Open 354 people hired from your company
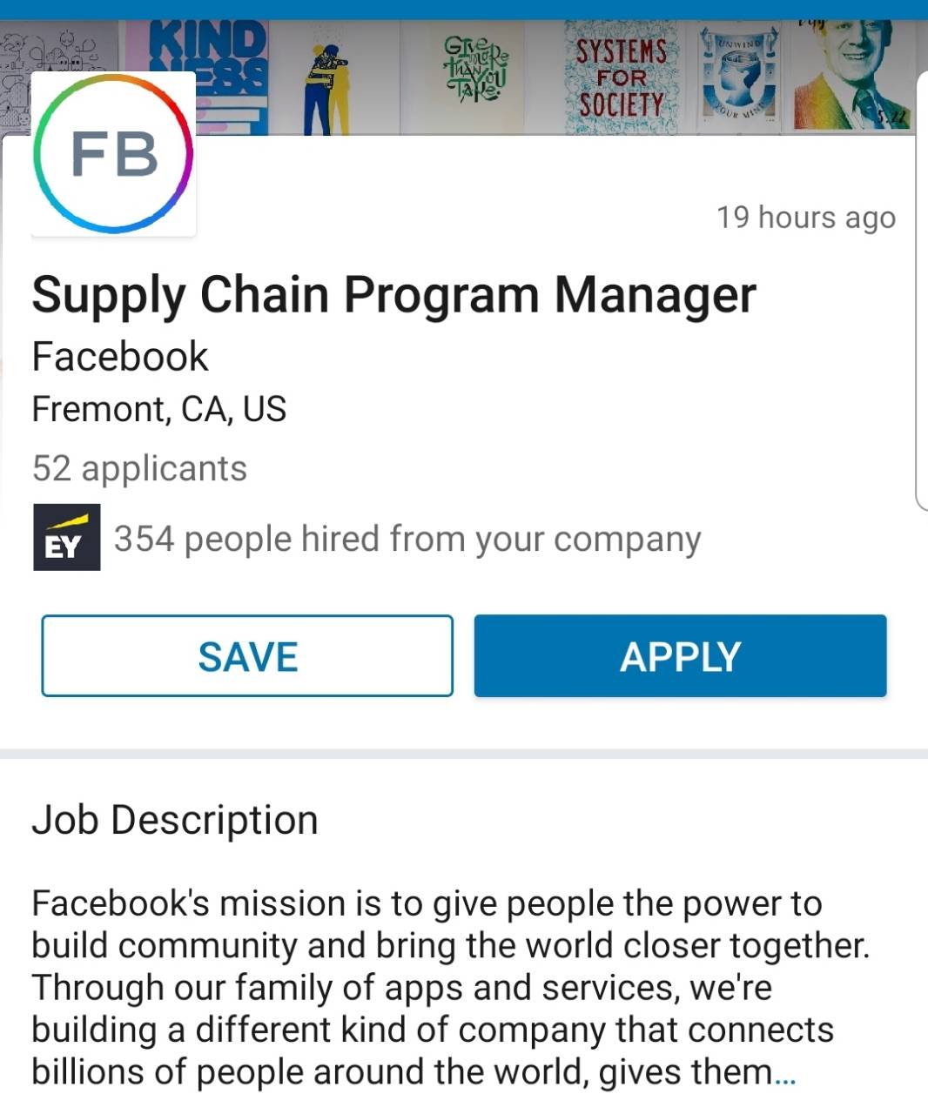 pyautogui.click(x=407, y=539)
